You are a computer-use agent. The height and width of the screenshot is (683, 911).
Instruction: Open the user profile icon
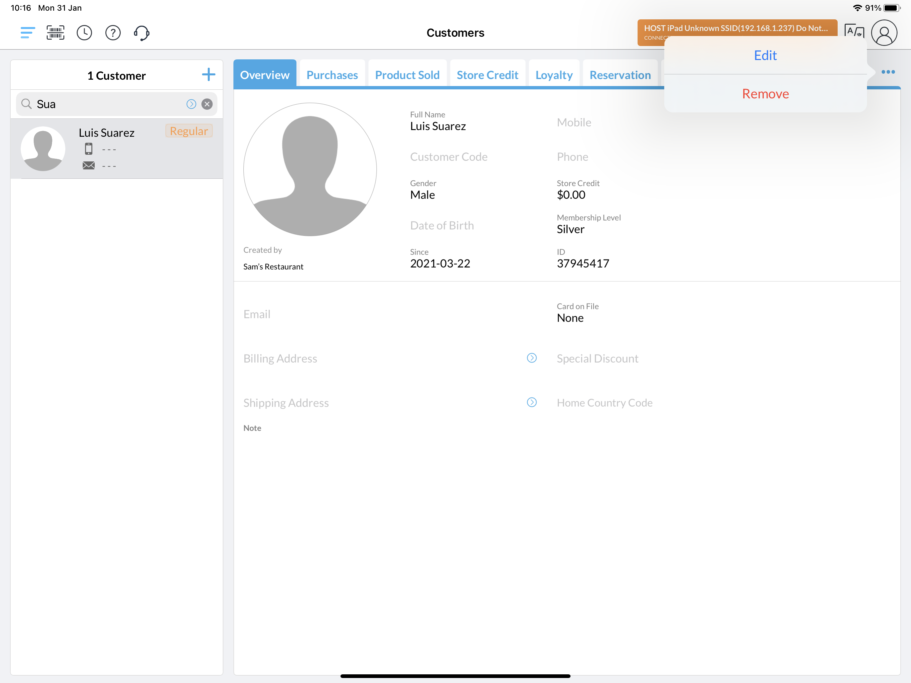pyautogui.click(x=884, y=33)
